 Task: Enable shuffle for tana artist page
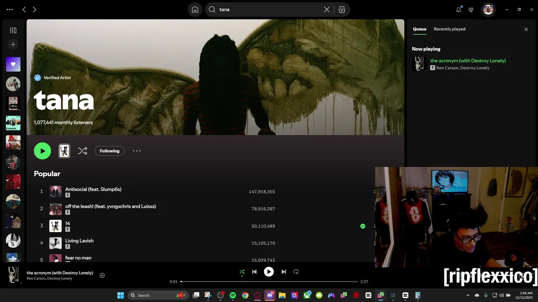[x=82, y=151]
